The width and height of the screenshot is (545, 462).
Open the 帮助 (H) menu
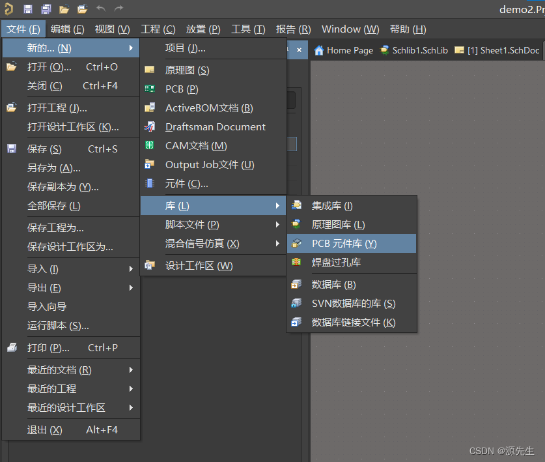pos(408,29)
